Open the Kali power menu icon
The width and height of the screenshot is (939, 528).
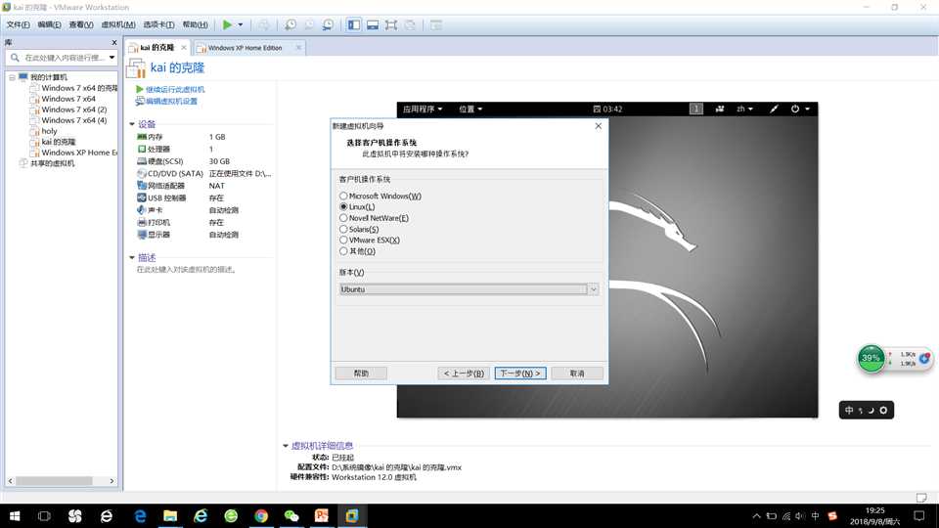(800, 109)
